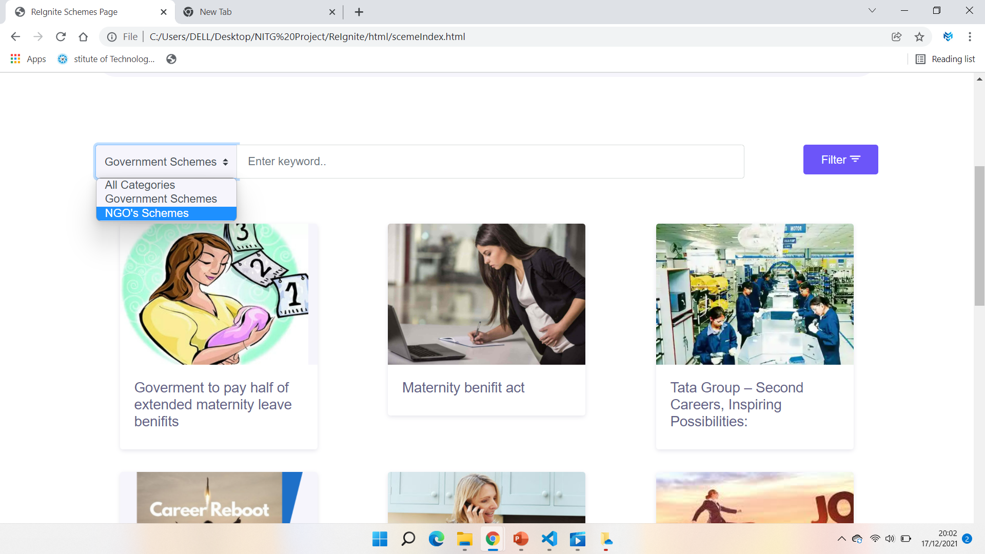Switch to the New Tab tab
This screenshot has width=985, height=554.
click(215, 12)
